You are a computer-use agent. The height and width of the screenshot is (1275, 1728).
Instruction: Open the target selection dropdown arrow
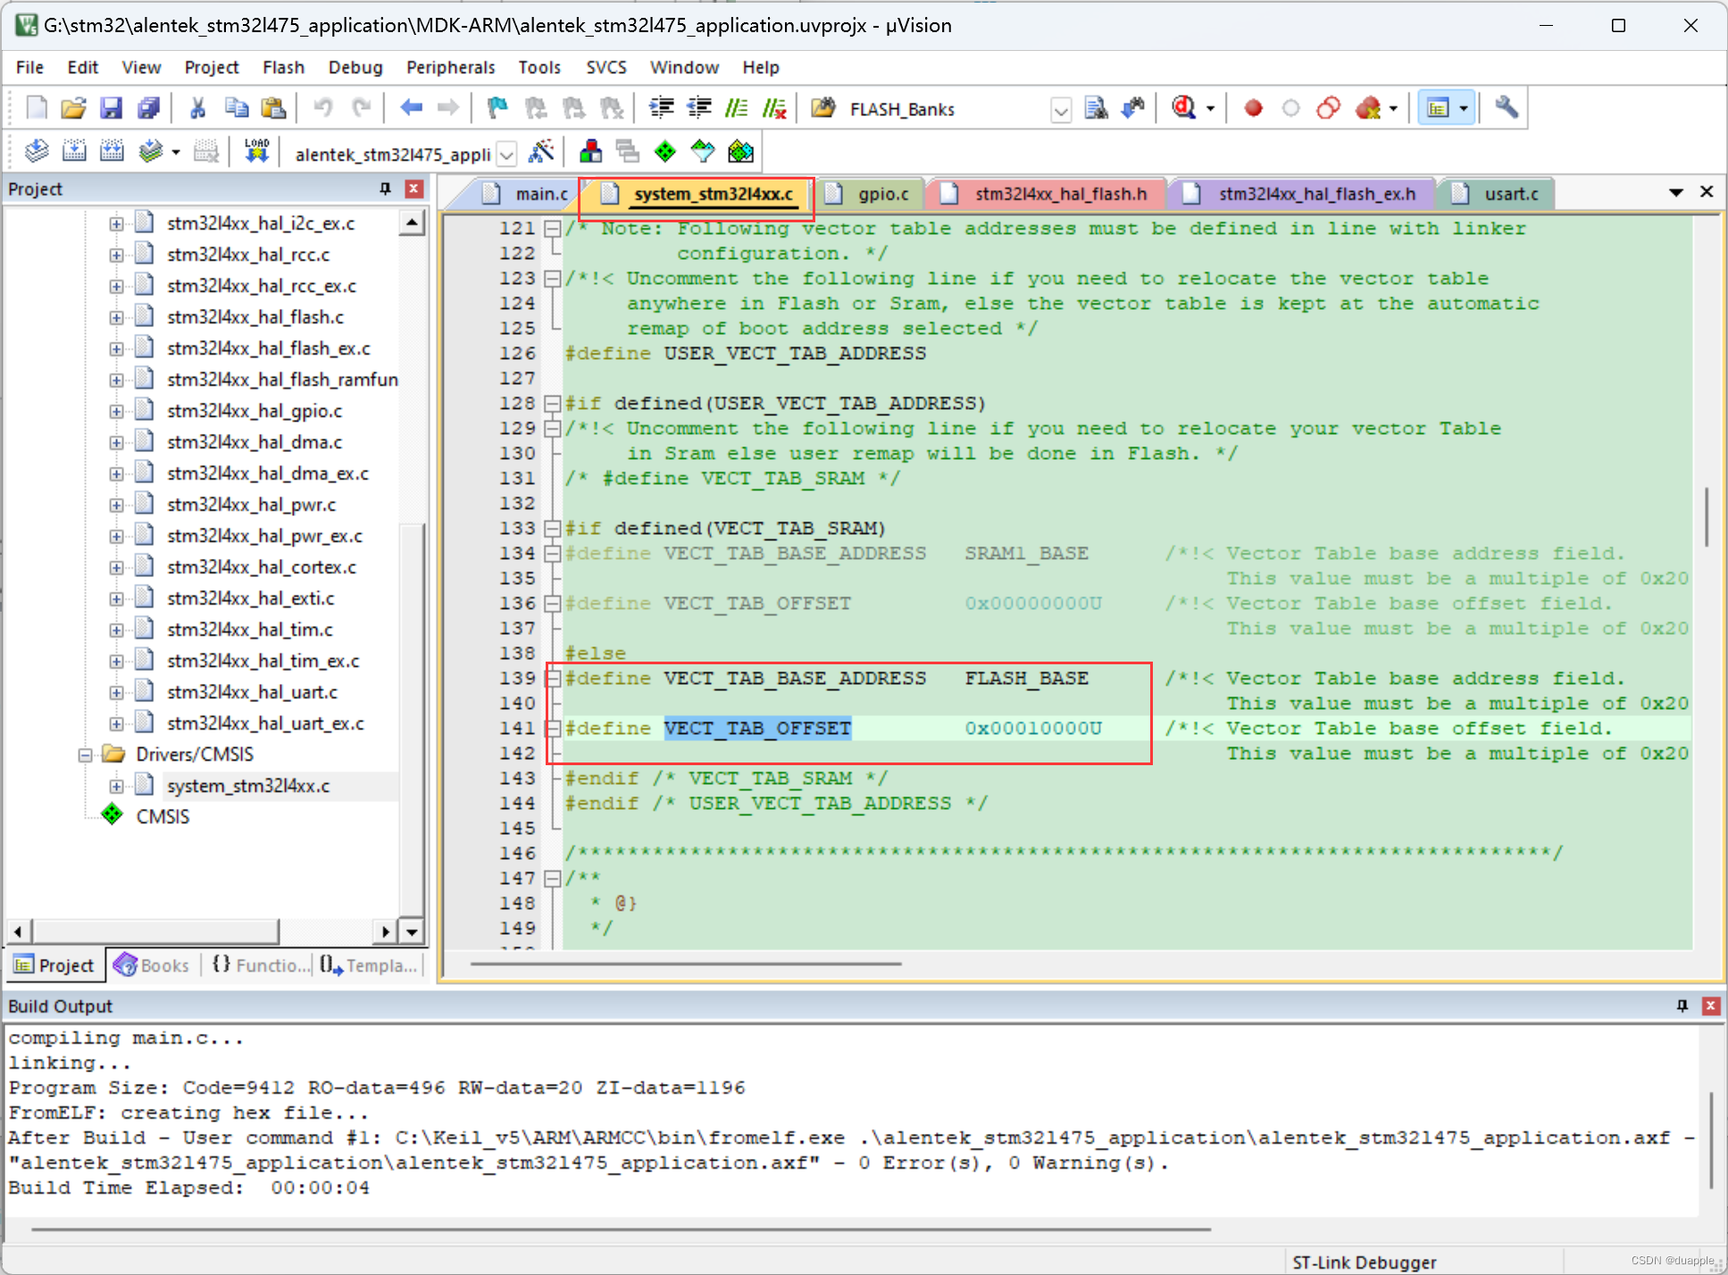click(x=506, y=154)
